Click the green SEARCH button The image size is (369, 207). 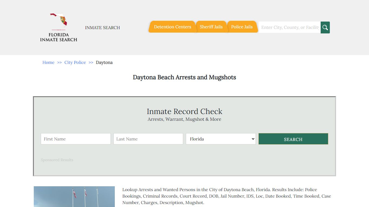[293, 139]
